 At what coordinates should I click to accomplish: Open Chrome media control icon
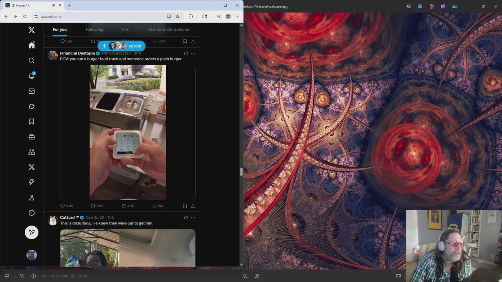tap(218, 16)
